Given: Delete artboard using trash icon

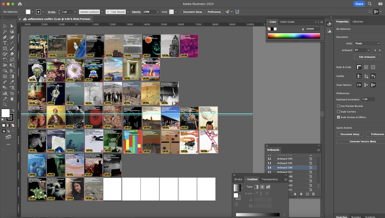Looking at the screenshot, I should (313, 194).
